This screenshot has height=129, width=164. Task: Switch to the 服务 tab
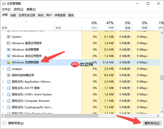[x=71, y=15]
